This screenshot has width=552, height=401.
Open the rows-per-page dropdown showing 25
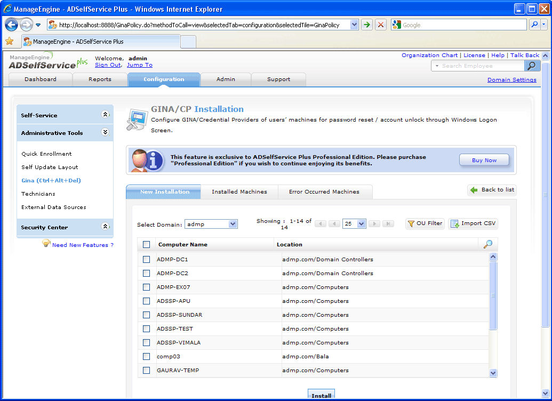[x=354, y=224]
